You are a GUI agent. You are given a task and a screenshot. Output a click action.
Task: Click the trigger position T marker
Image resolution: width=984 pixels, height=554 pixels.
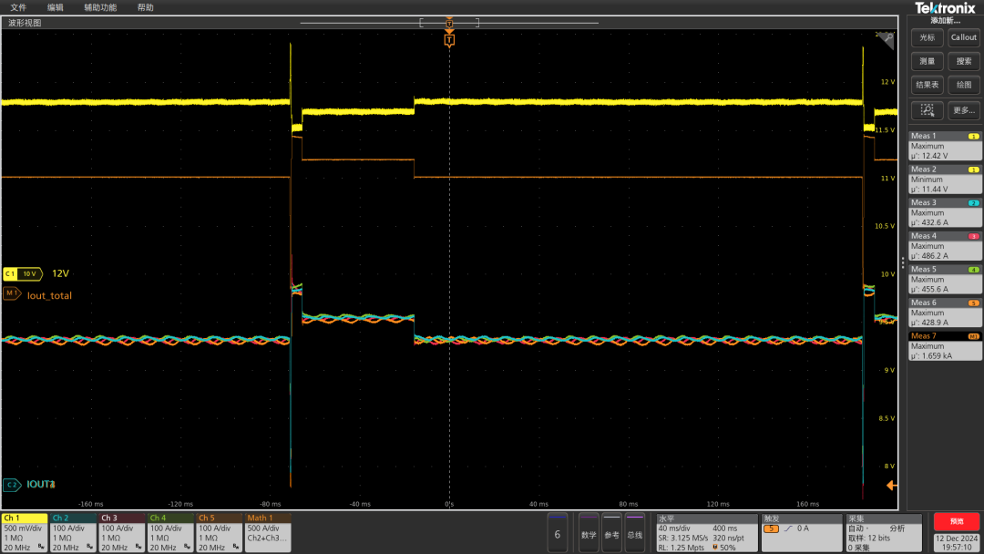click(449, 40)
